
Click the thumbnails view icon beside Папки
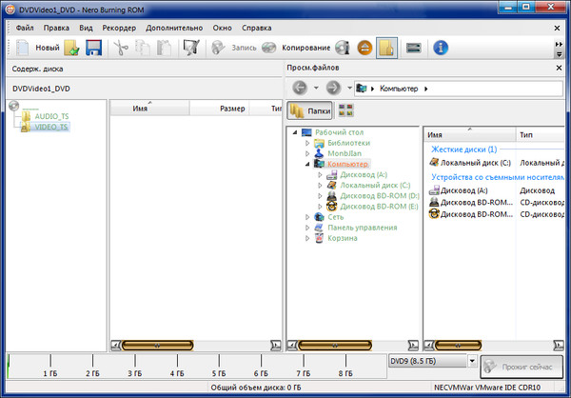click(345, 110)
